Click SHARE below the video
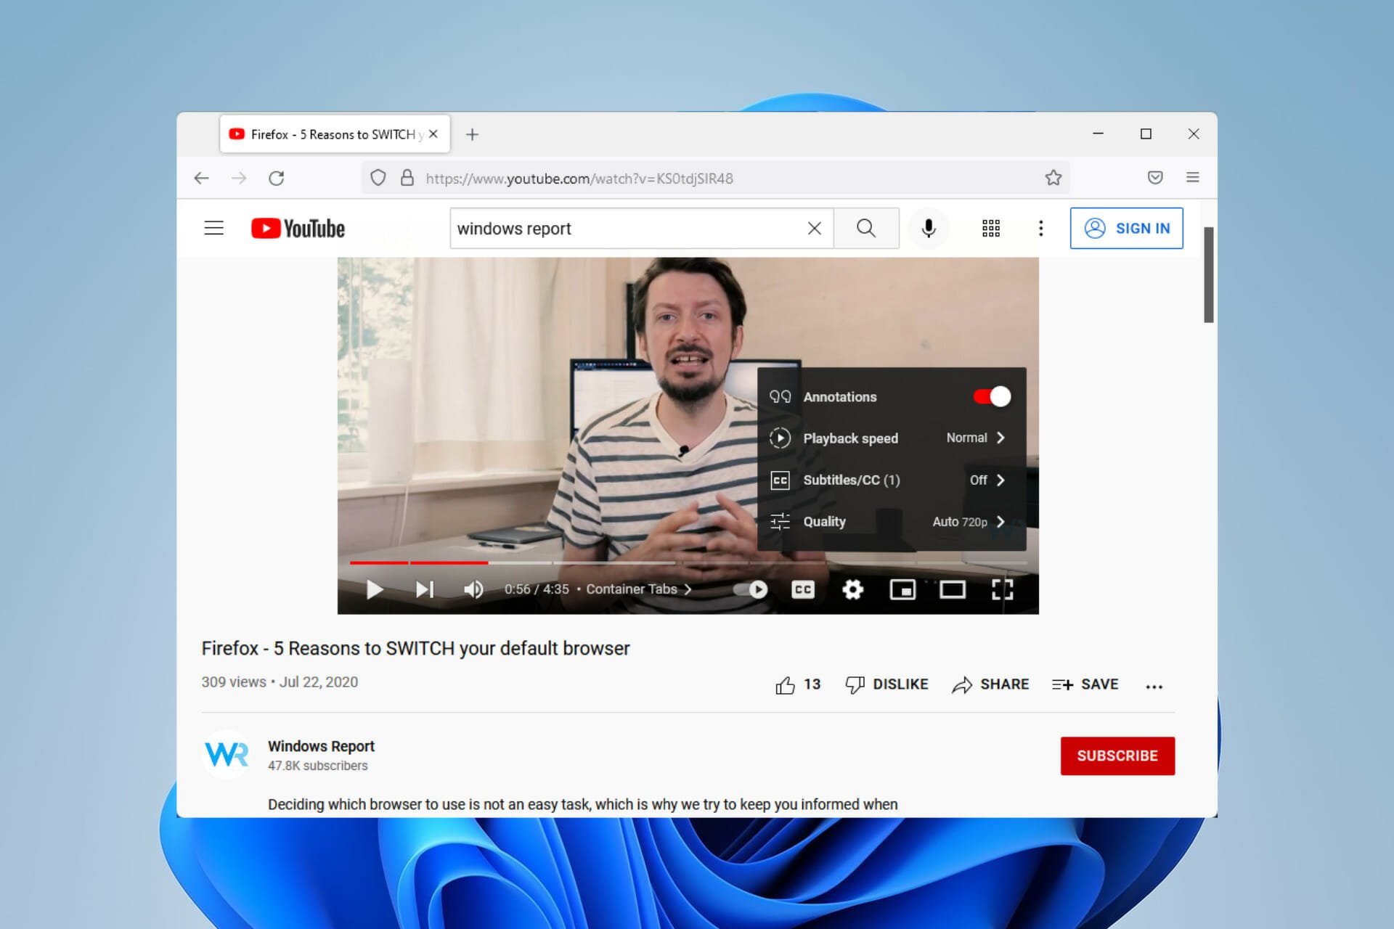Screen dimensions: 1394x929 click(x=990, y=684)
